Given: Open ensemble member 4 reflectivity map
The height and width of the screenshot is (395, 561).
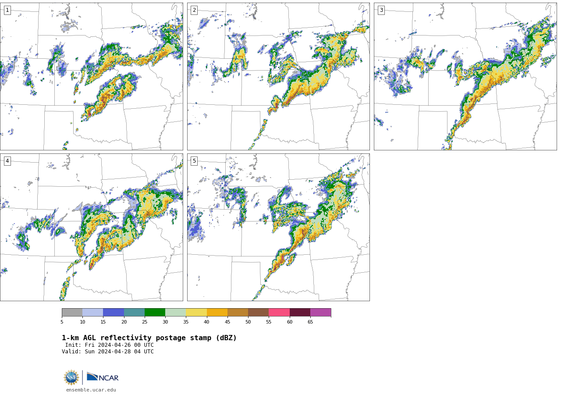Looking at the screenshot, I should click(91, 227).
